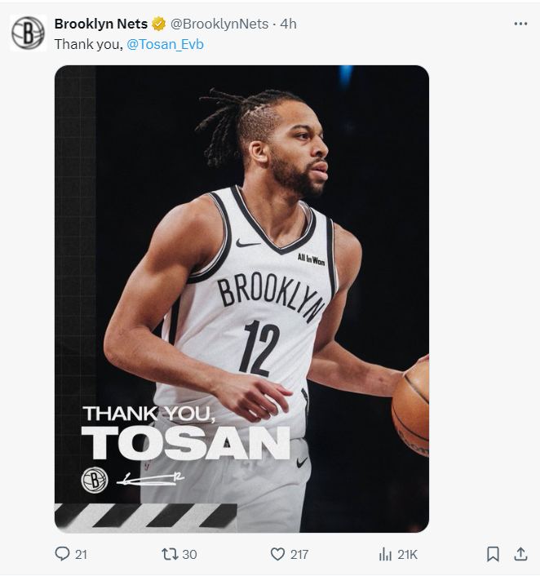Click the 4h post timestamp
540x576 pixels.
tap(289, 24)
